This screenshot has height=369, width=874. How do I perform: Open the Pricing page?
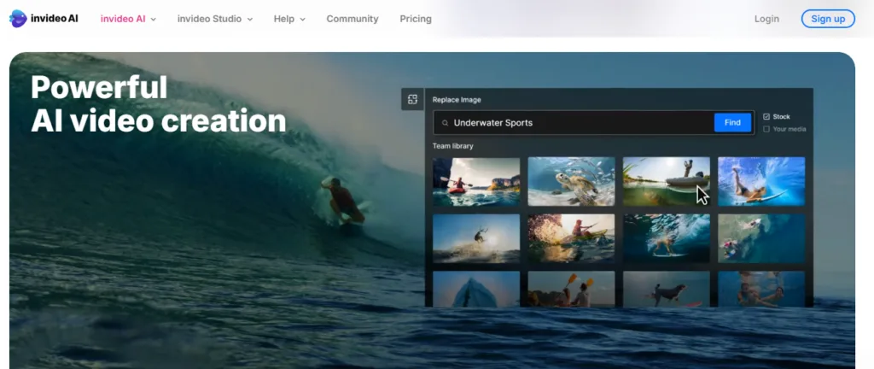(x=416, y=19)
